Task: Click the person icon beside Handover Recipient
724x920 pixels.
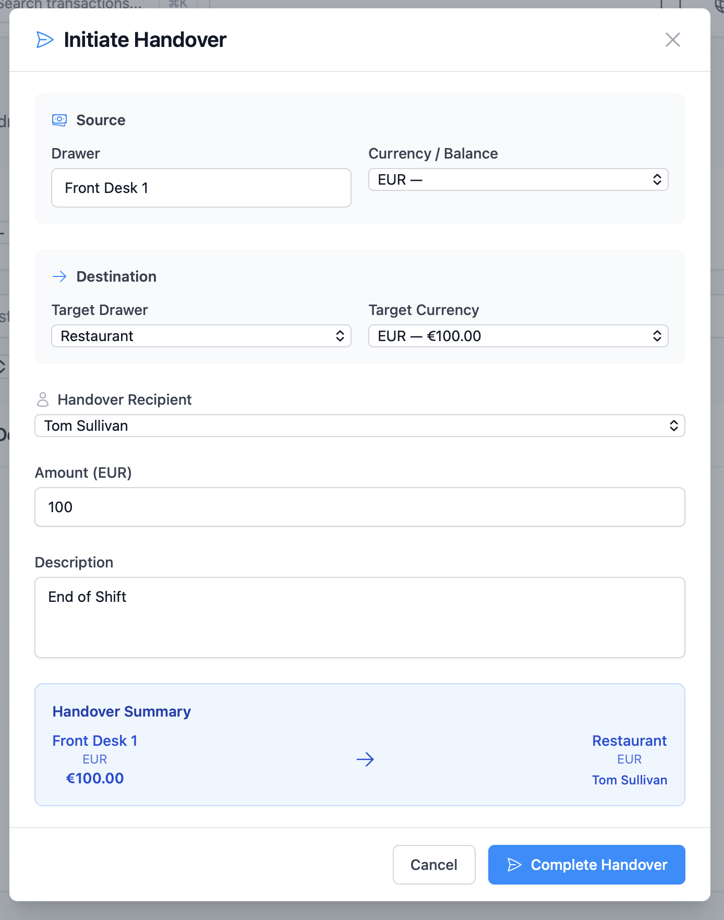Action: [x=43, y=400]
